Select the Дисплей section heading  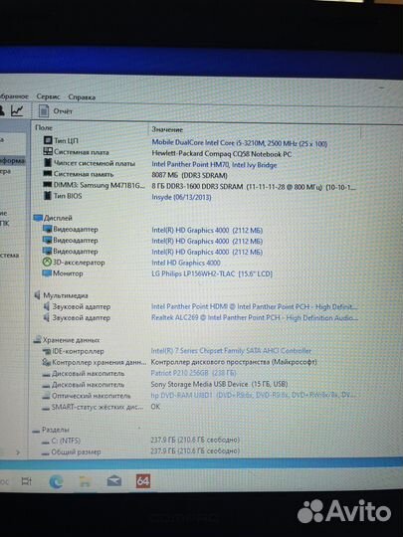[x=59, y=218]
